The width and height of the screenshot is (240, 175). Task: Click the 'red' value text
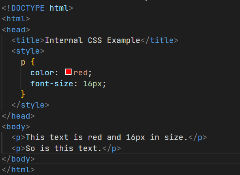click(81, 73)
